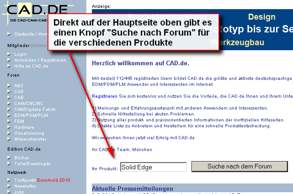Screen dimensions: 293x194
Task: Open CIM/Digitale Fabrik forum category
Action: (x=35, y=110)
